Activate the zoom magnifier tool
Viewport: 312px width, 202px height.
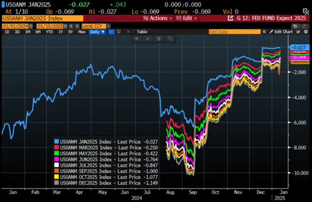[x=170, y=38]
